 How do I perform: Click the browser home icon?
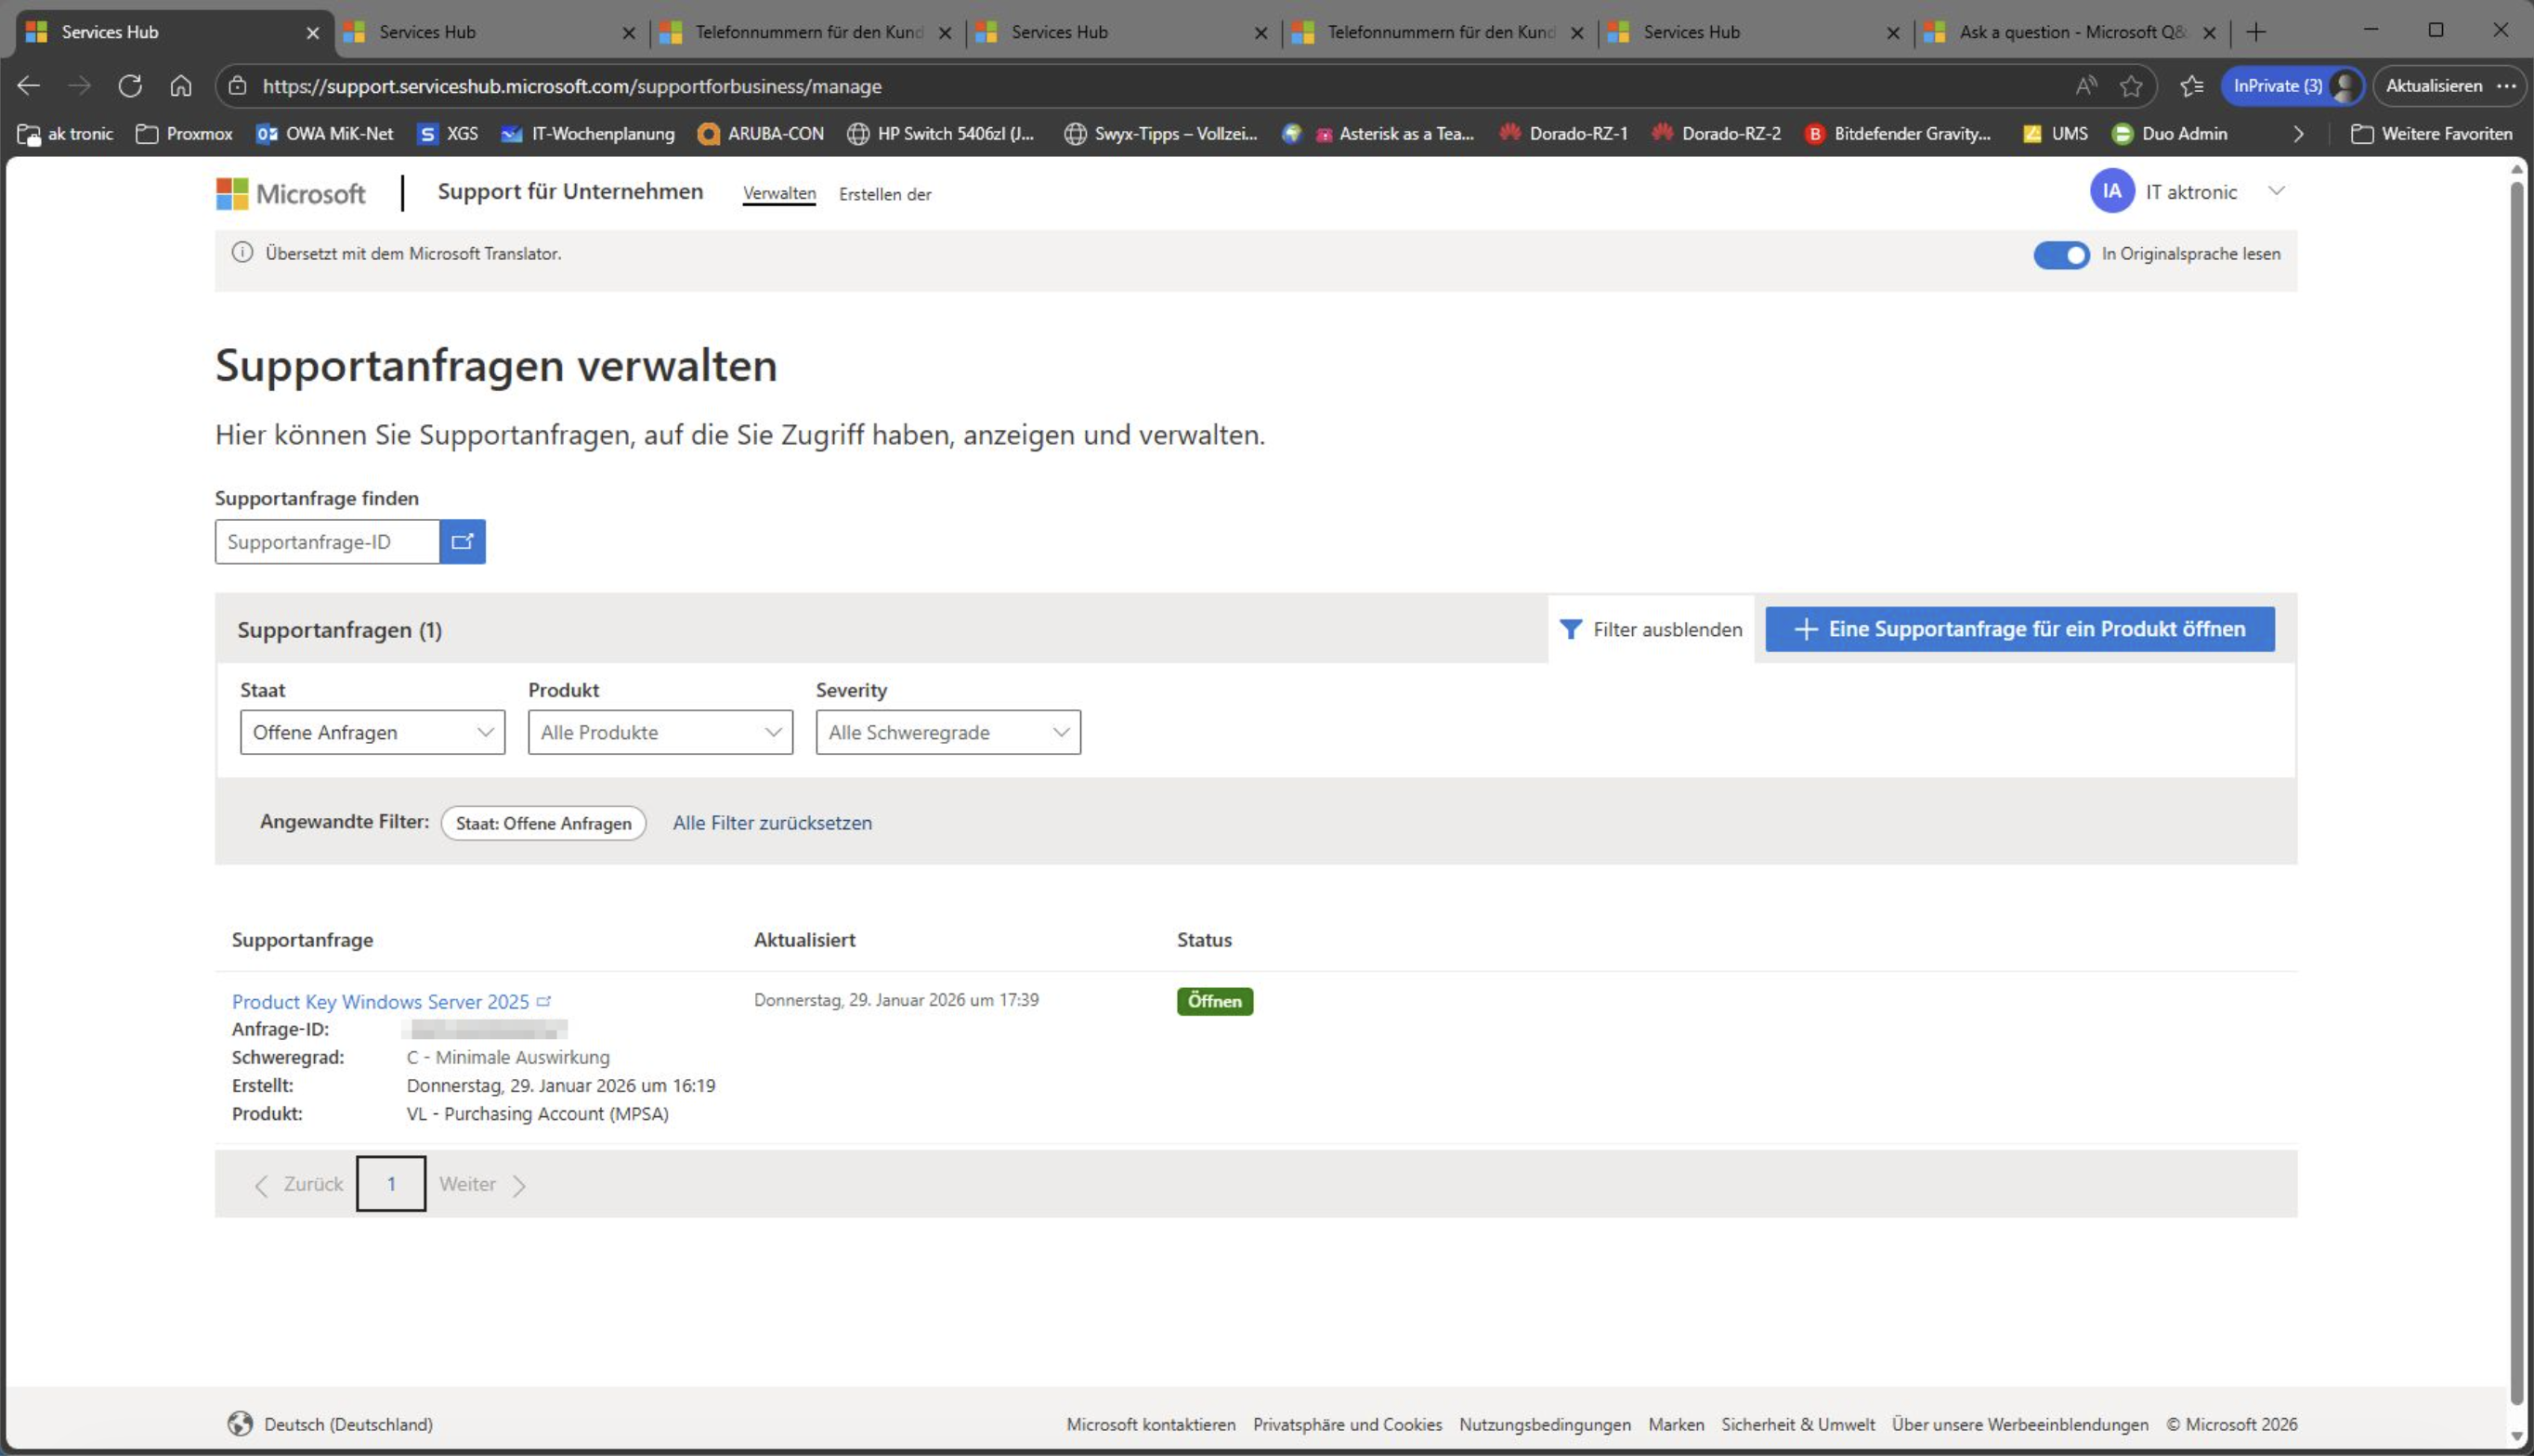(181, 86)
